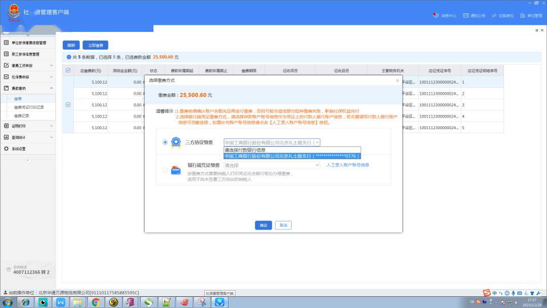Open 职工参保信息管理 in the sidebar
Image resolution: width=547 pixels, height=308 pixels.
pos(25,54)
